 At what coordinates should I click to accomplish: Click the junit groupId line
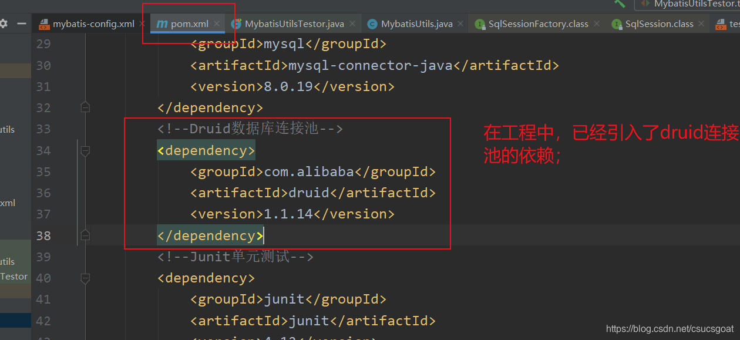tap(288, 299)
